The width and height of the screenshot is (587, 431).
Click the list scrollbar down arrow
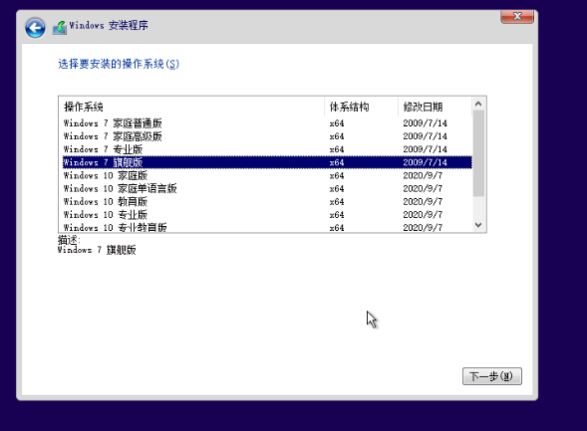coord(478,225)
